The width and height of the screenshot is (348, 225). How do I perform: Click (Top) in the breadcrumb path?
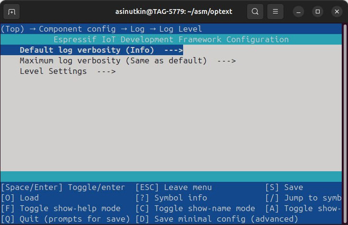point(12,29)
